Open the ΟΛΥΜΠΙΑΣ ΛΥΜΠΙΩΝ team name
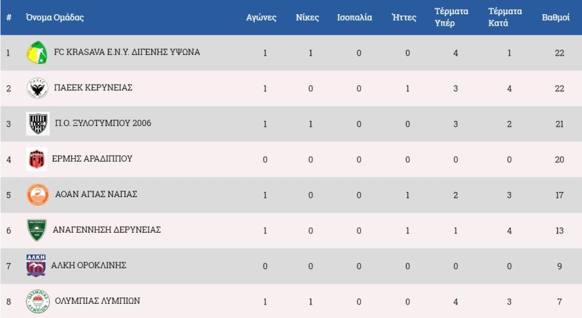The image size is (582, 318). coord(97,301)
